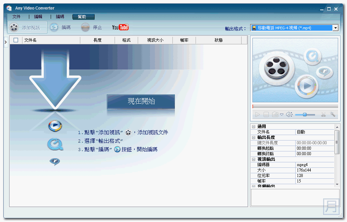Viewport: 347px width, 222px height.
Task: Open the magic wand effects tool
Action: pos(333,115)
